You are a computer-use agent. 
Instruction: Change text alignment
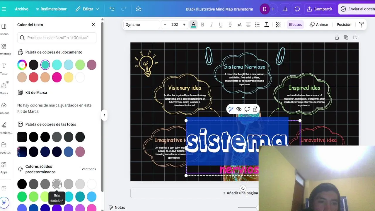tap(248, 25)
